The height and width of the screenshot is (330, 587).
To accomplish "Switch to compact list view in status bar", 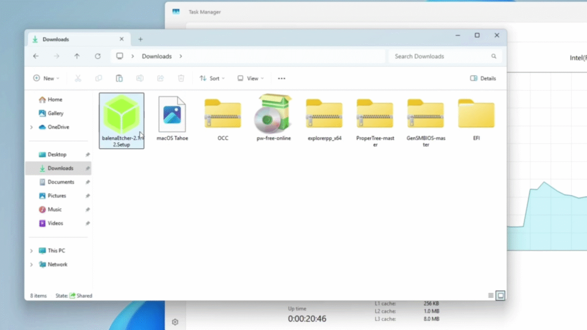I will tap(490, 295).
